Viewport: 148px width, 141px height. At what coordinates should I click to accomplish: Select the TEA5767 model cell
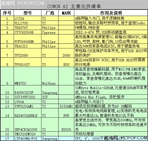[x=28, y=28]
